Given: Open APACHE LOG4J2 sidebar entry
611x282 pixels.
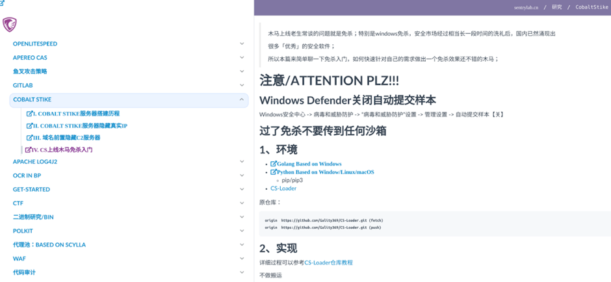Looking at the screenshot, I should pos(35,162).
